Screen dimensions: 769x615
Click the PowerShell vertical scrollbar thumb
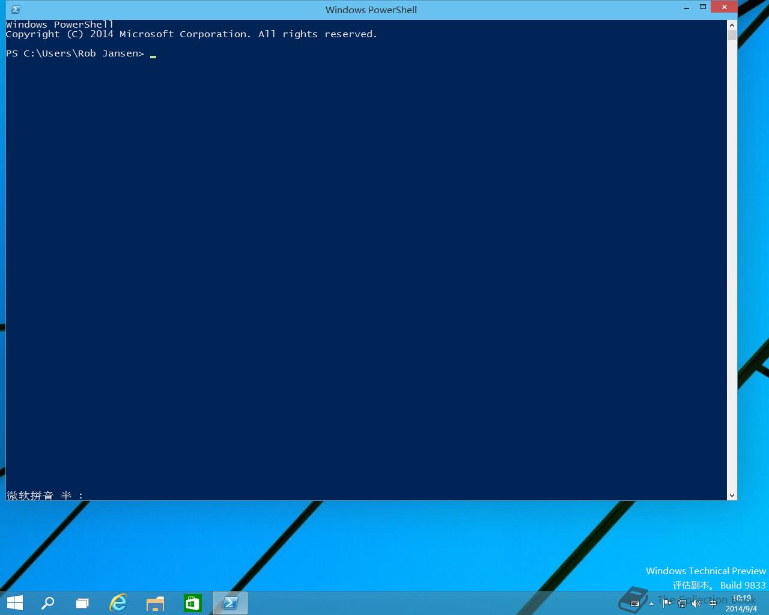pyautogui.click(x=732, y=35)
